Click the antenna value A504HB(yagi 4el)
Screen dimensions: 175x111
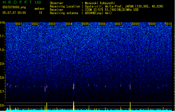98,13
